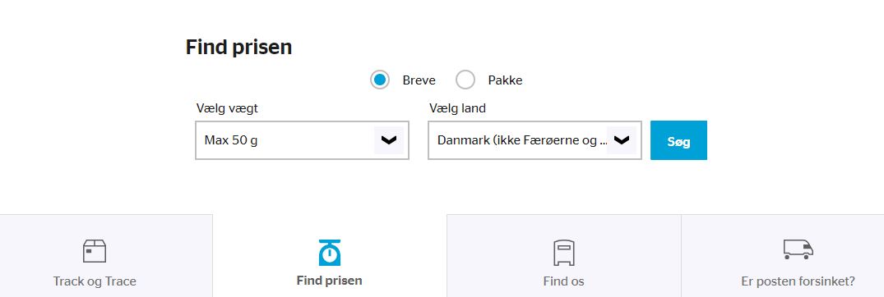Screen dimensions: 884x297
Task: Click the chevron arrow in the weight selector
Action: pos(389,140)
